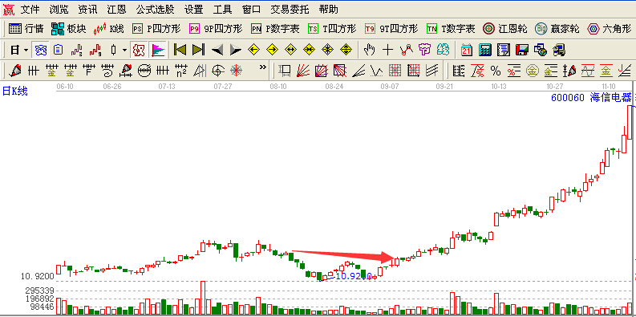This screenshot has width=636, height=317.
Task: Open the 江恩轮 wheel tool
Action: (x=505, y=28)
